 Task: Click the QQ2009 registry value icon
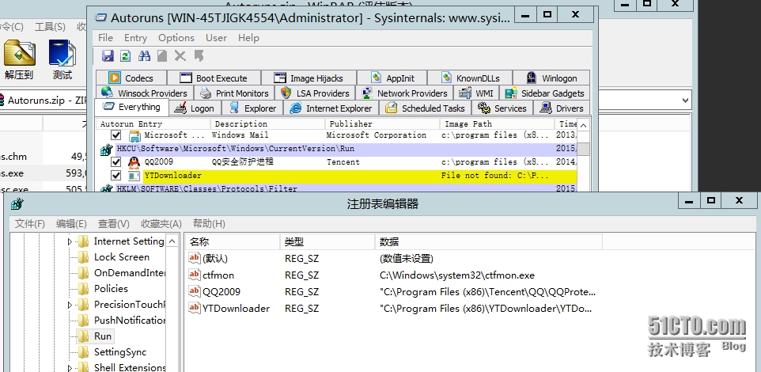[x=194, y=291]
